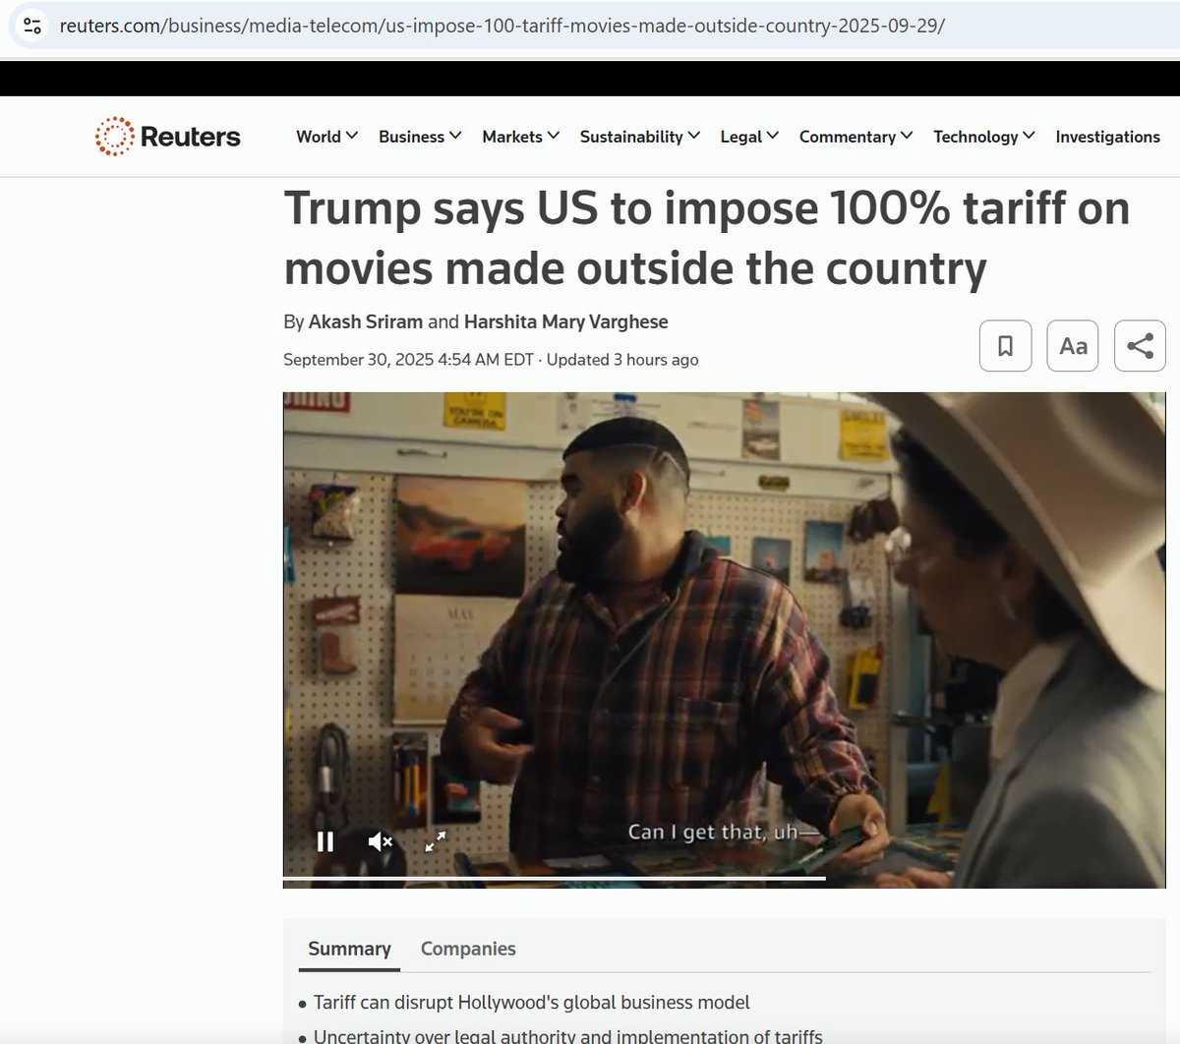Click the Reuters logo icon
The image size is (1180, 1044).
click(x=114, y=137)
